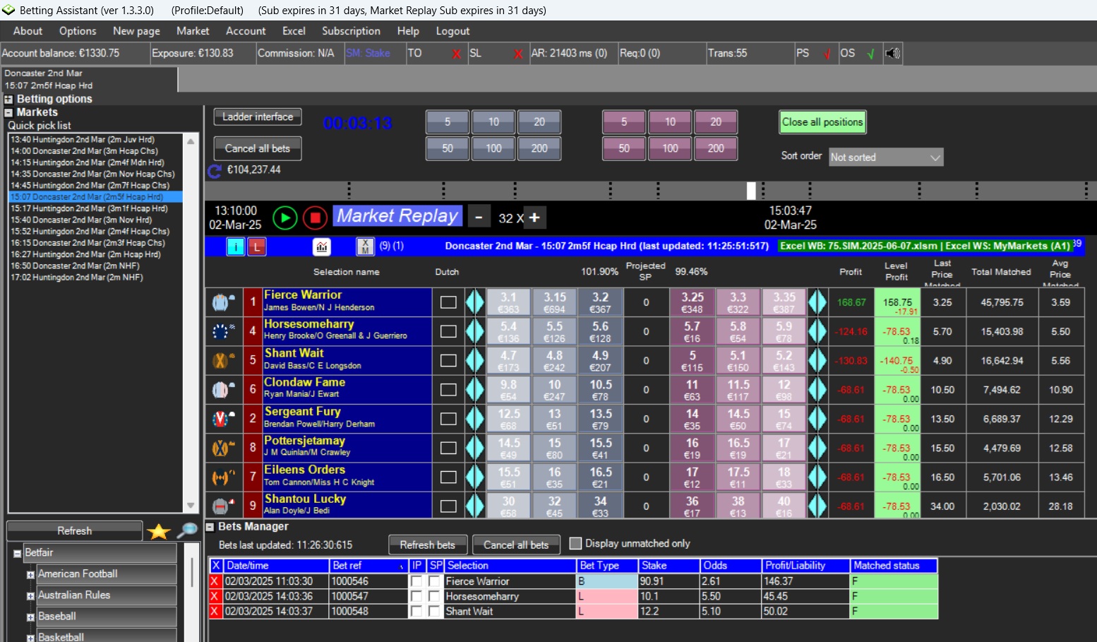Tick the Dutch checkbox for Horsesomeharry
1097x642 pixels.
pos(448,331)
